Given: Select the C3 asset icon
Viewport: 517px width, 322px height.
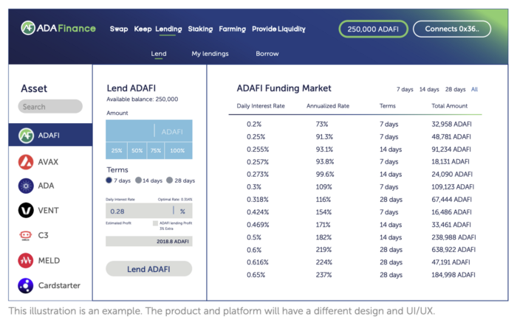Looking at the screenshot, I should point(26,236).
